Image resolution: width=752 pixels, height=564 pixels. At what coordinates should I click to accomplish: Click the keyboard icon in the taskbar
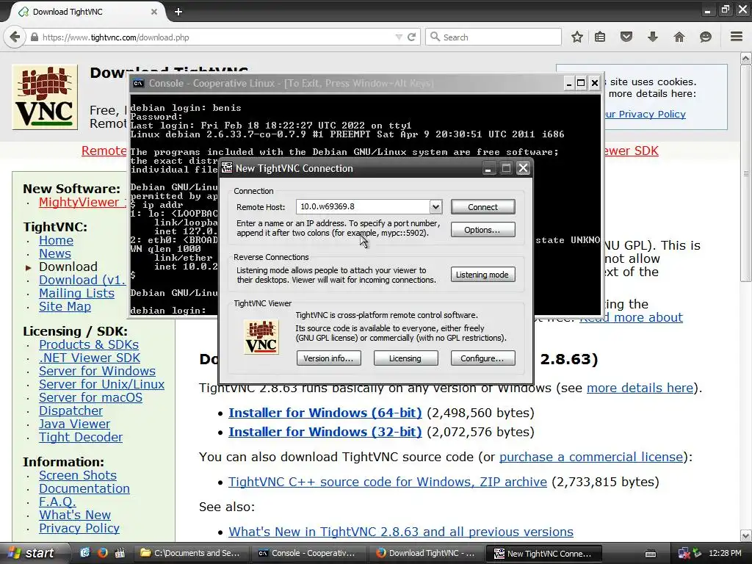651,554
